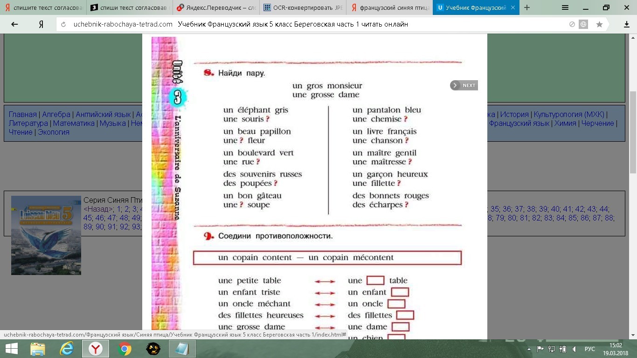Go to page 47 link
The height and width of the screenshot is (358, 637).
point(112,218)
